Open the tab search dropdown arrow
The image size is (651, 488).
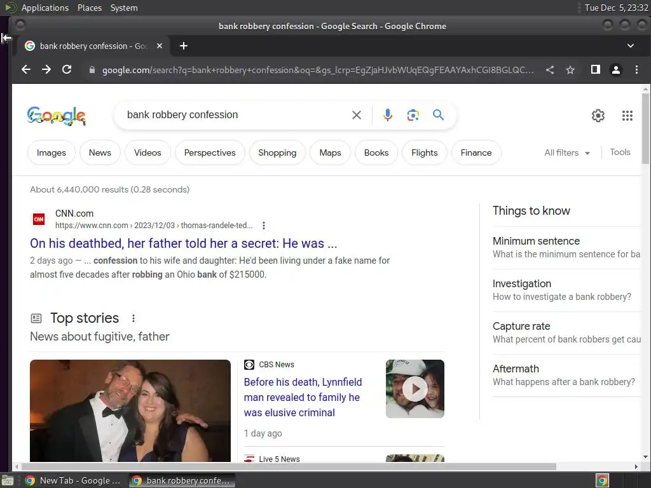630,46
